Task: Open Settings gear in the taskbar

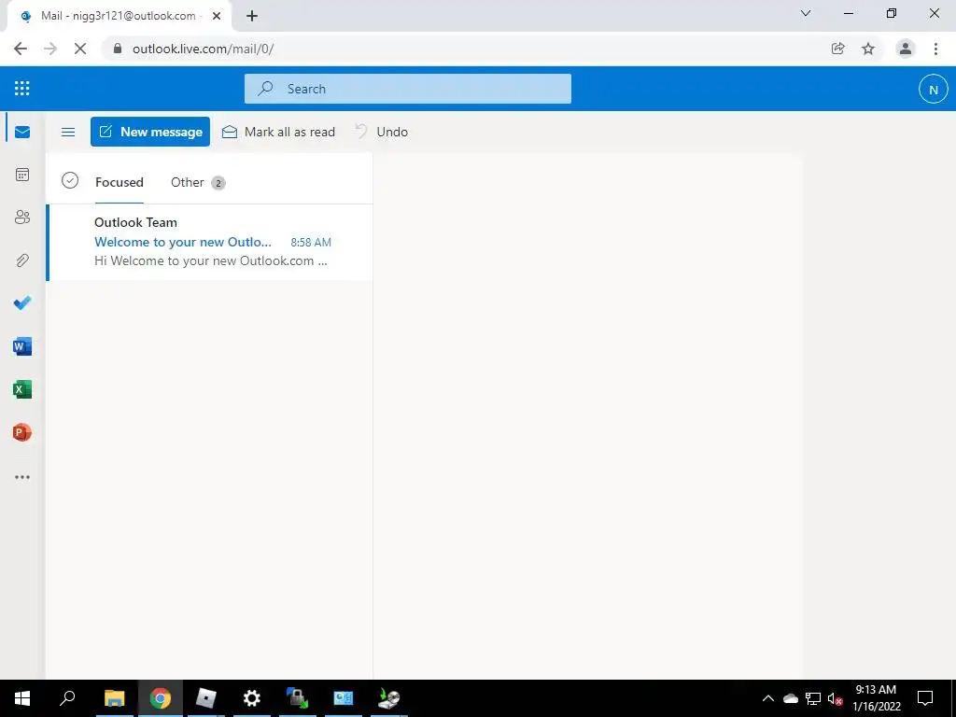Action: pyautogui.click(x=252, y=698)
